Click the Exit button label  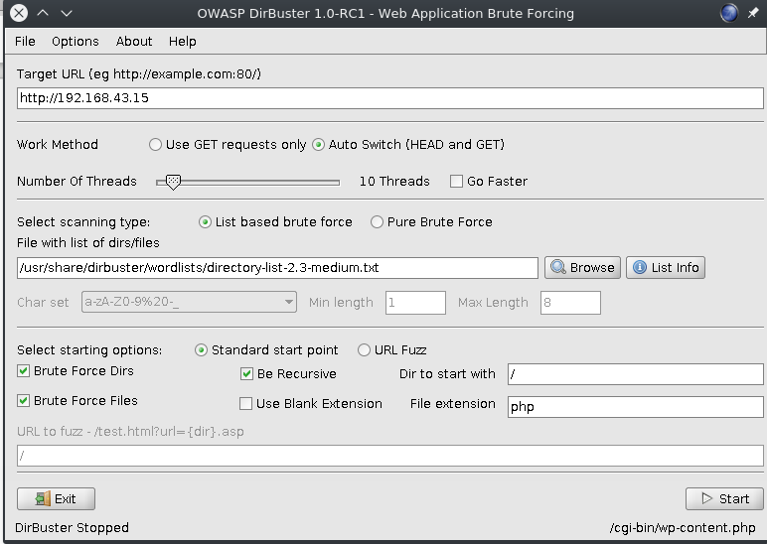coord(65,498)
